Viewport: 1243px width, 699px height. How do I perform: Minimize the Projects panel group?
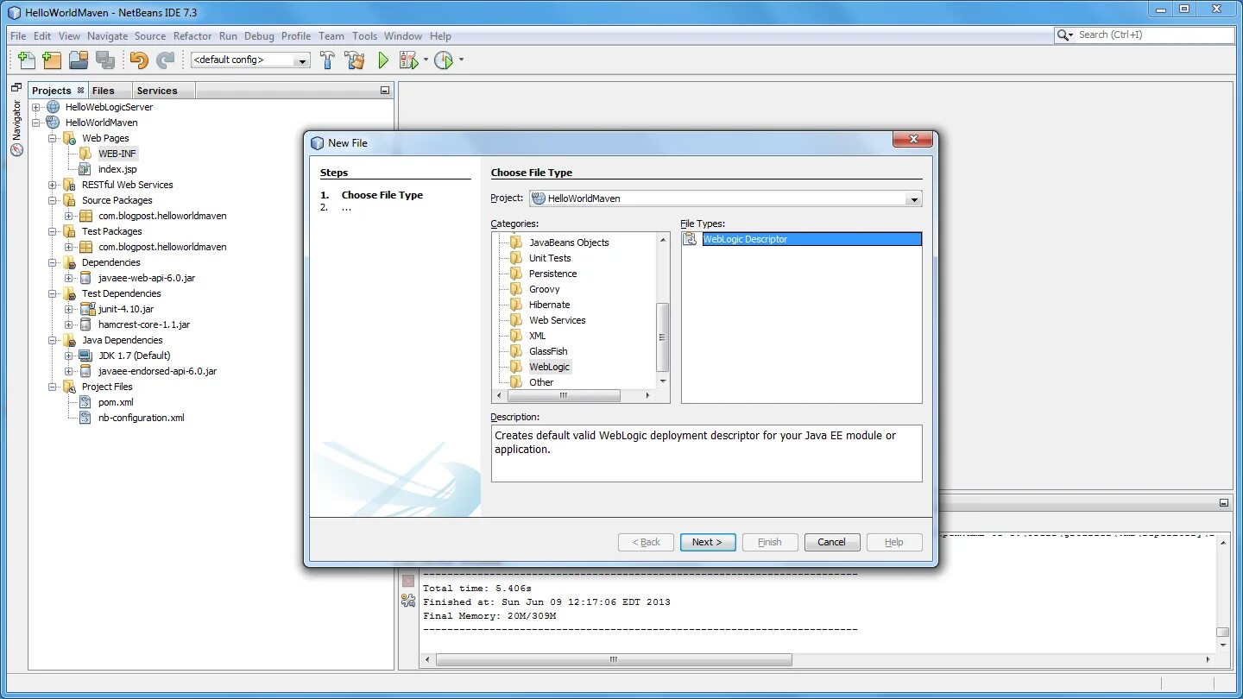(x=385, y=91)
